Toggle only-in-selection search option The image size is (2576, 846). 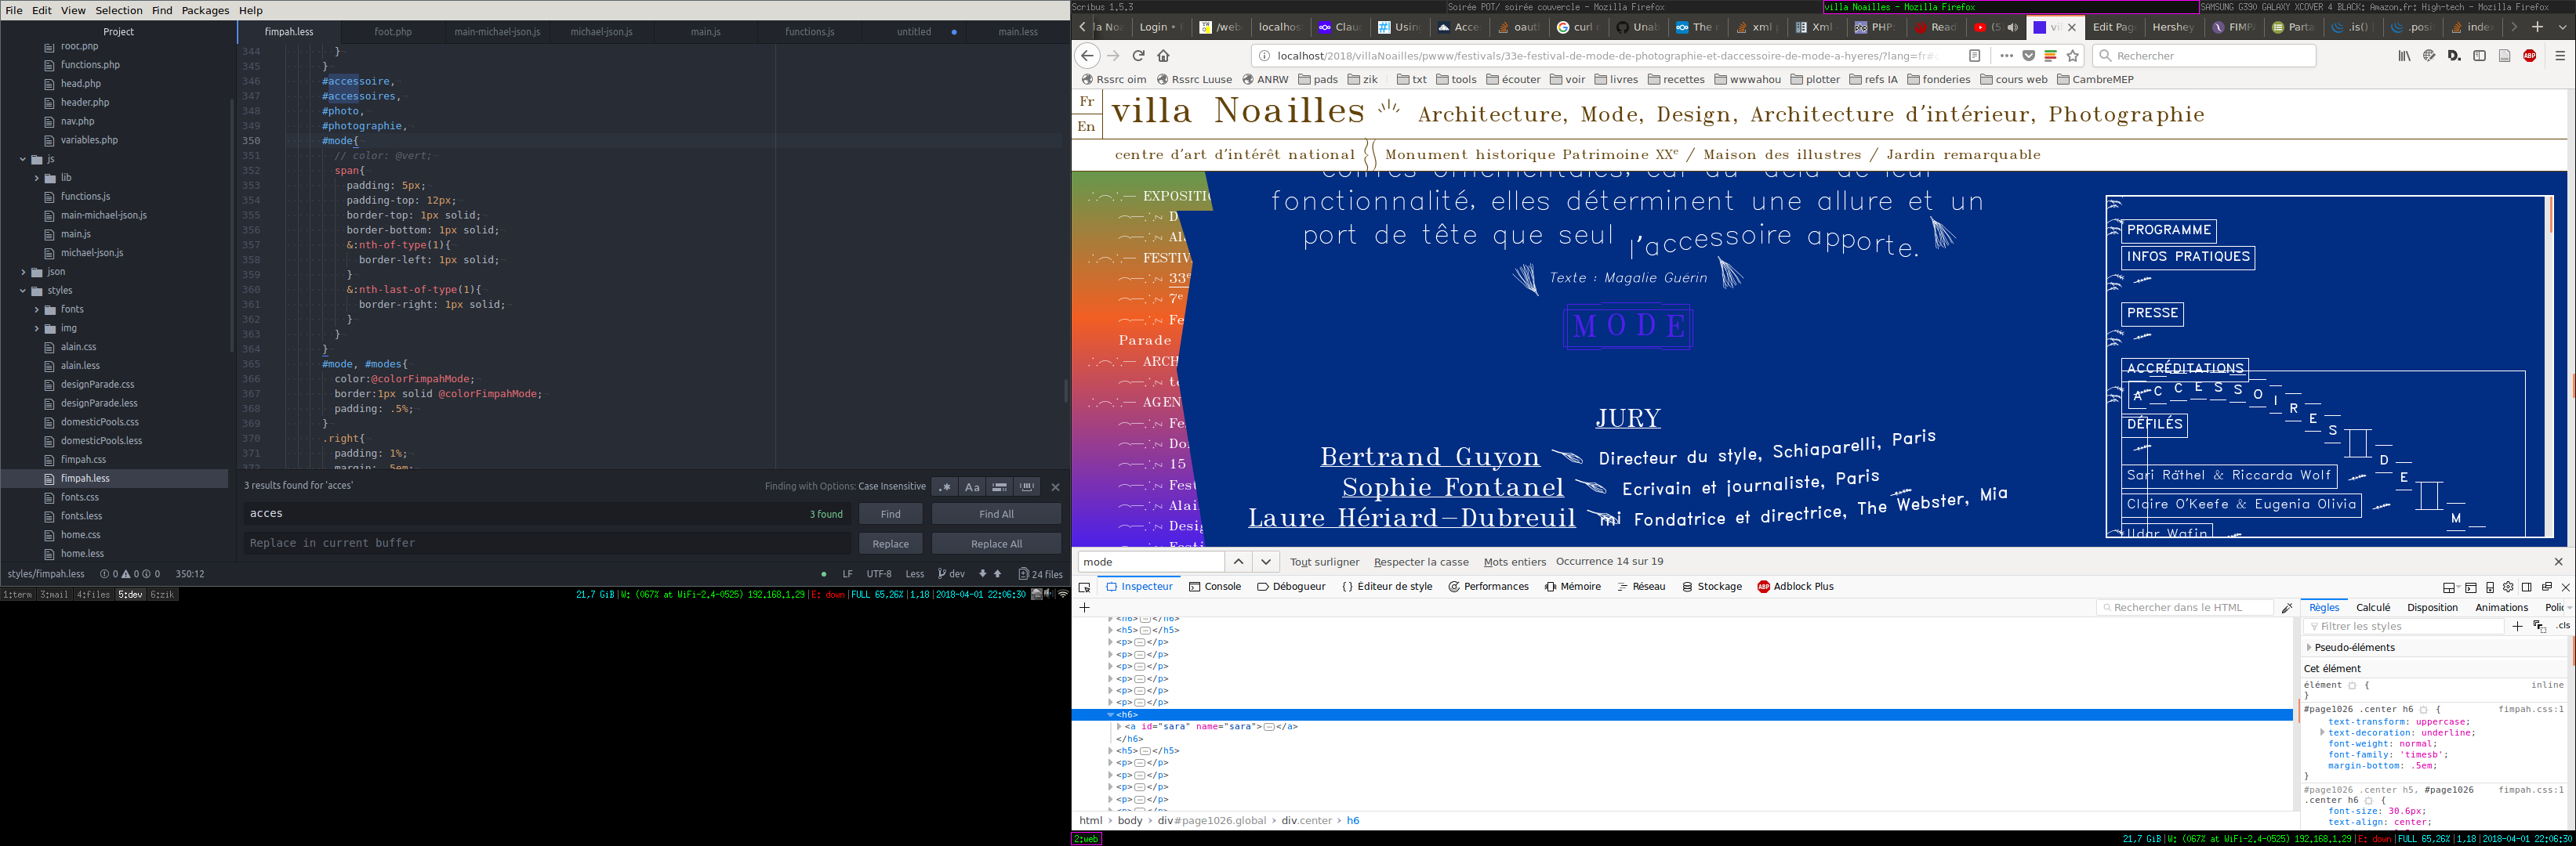(x=999, y=486)
